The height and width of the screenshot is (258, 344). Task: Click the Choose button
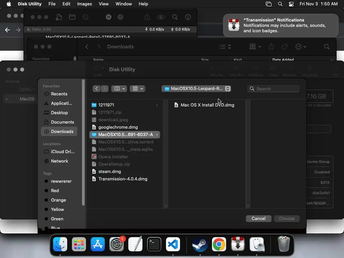point(287,218)
